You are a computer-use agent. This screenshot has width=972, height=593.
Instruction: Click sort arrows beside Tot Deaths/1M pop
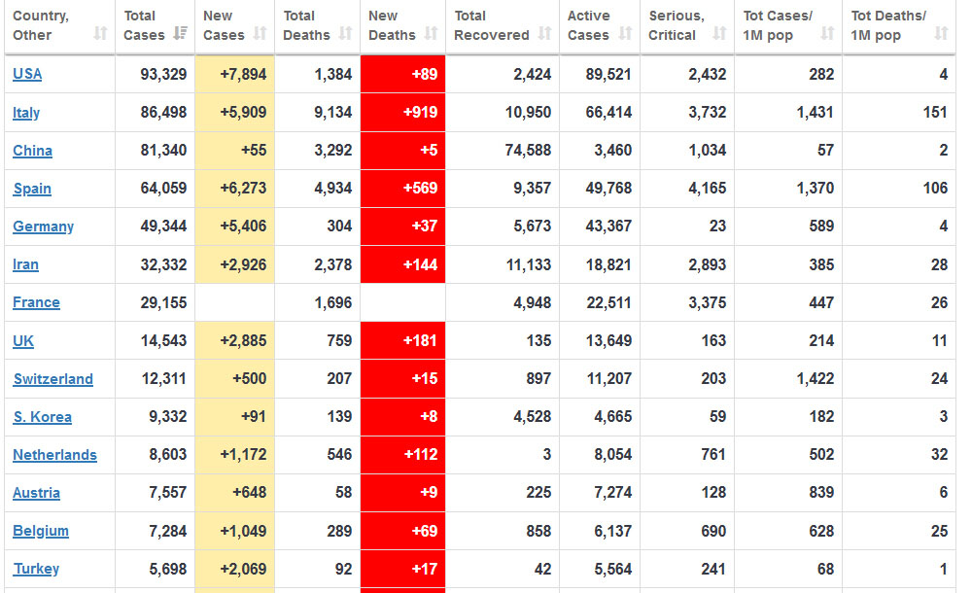[941, 35]
